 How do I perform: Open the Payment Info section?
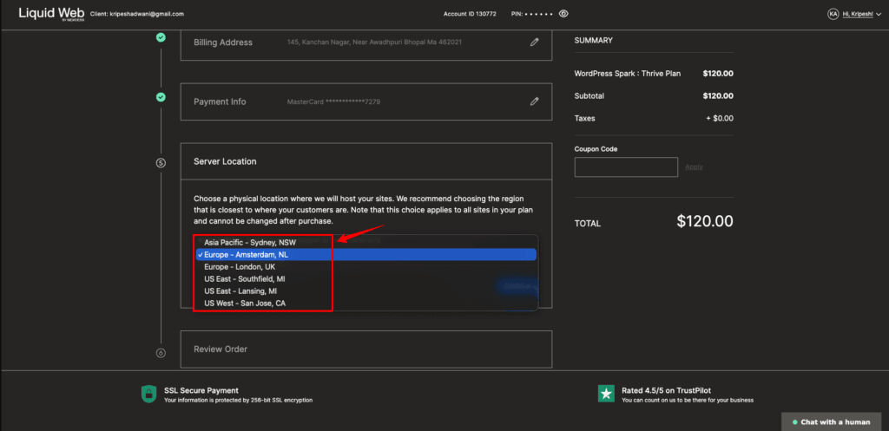click(x=366, y=102)
